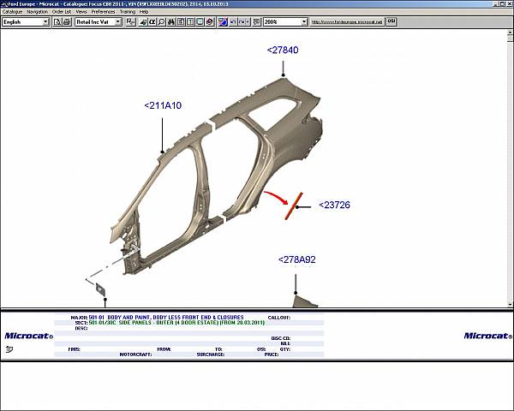Click the vehicle icon left of alpha
Screen dimensions: 514x411
143,22
